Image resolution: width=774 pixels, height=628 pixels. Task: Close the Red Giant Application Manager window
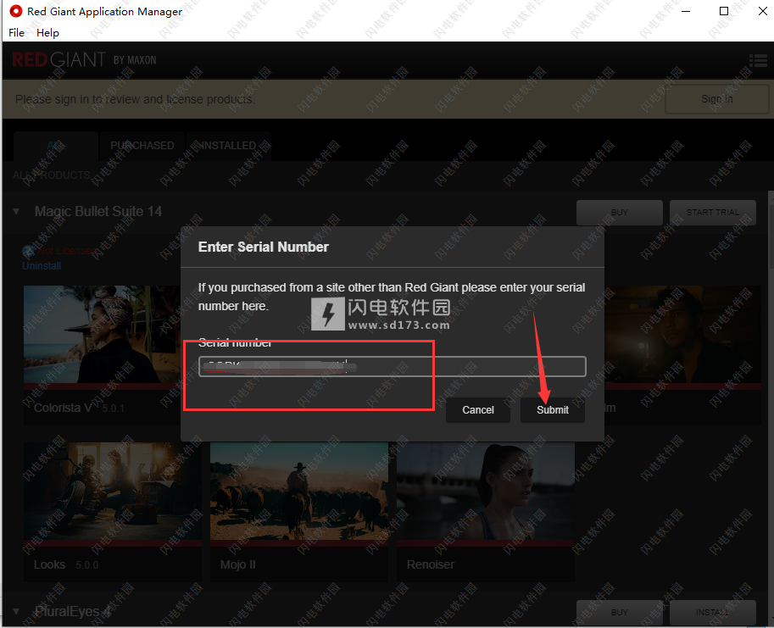(x=763, y=11)
